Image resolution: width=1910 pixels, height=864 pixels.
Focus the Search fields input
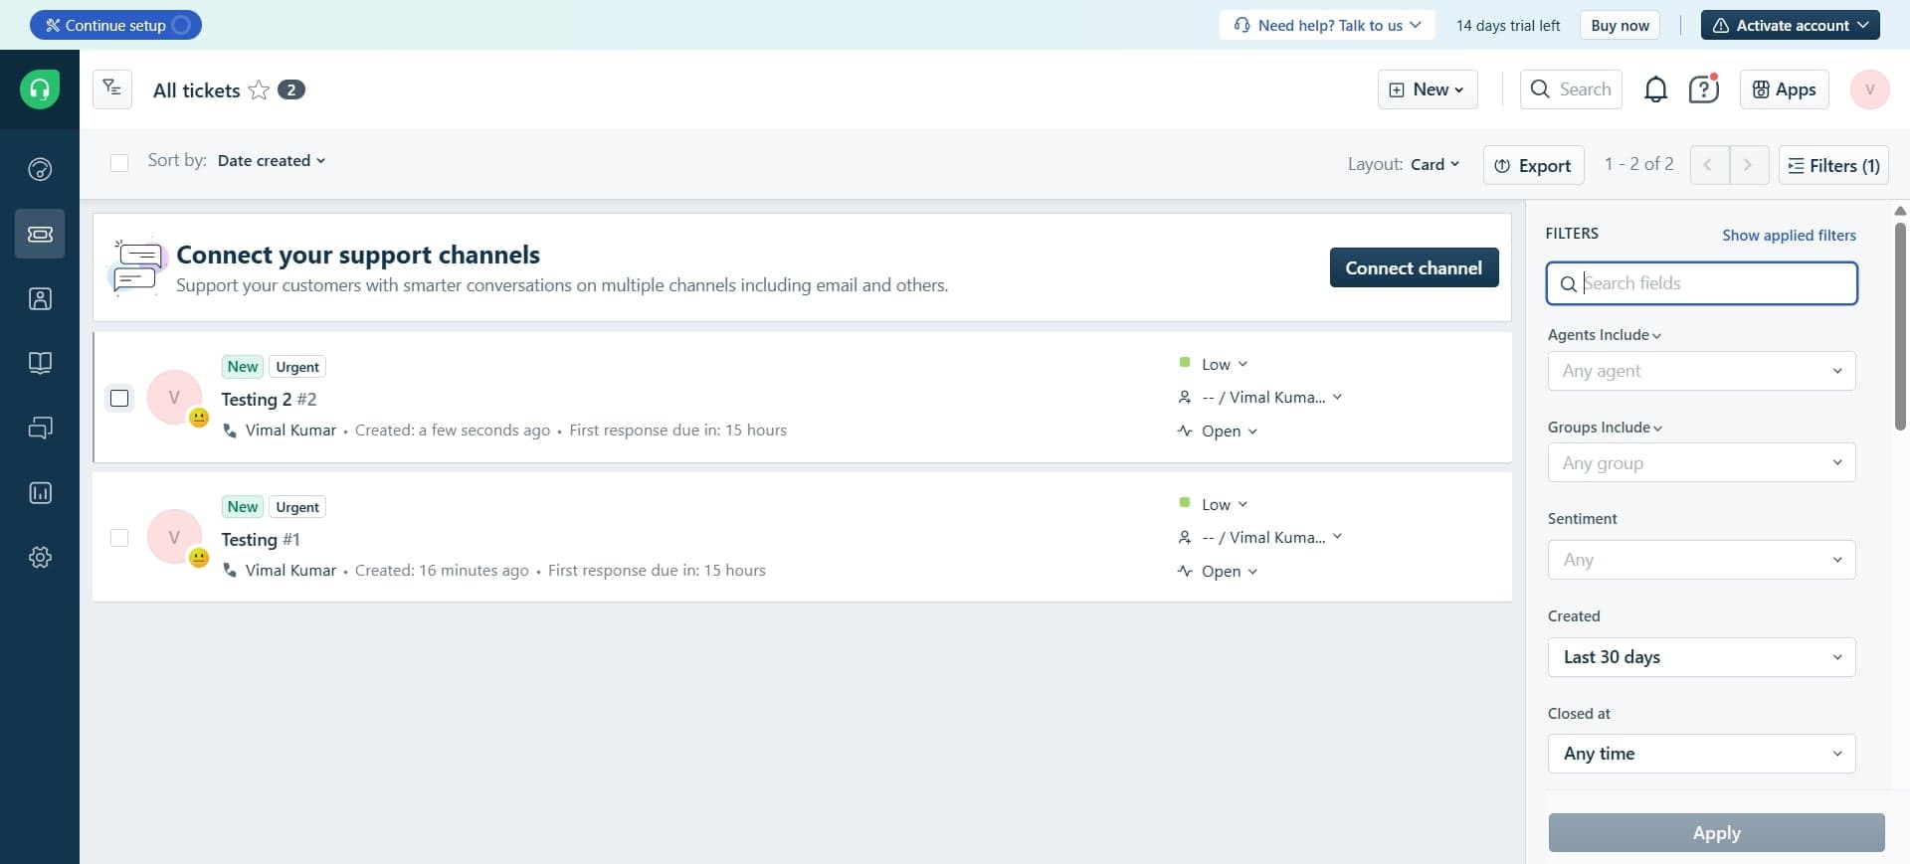click(x=1711, y=283)
